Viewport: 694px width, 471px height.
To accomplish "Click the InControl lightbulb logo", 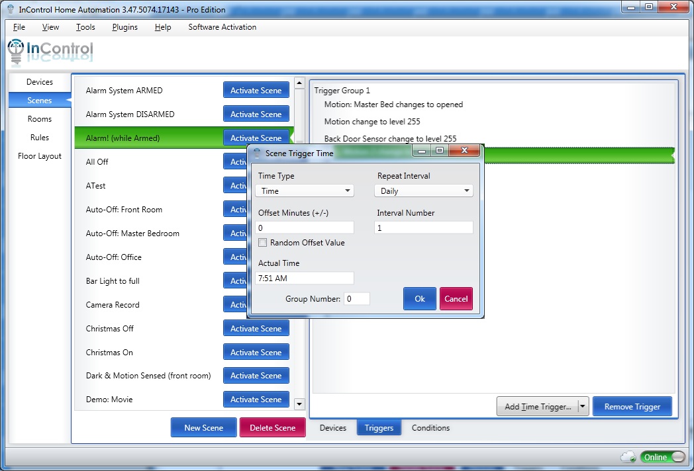I will pos(16,50).
